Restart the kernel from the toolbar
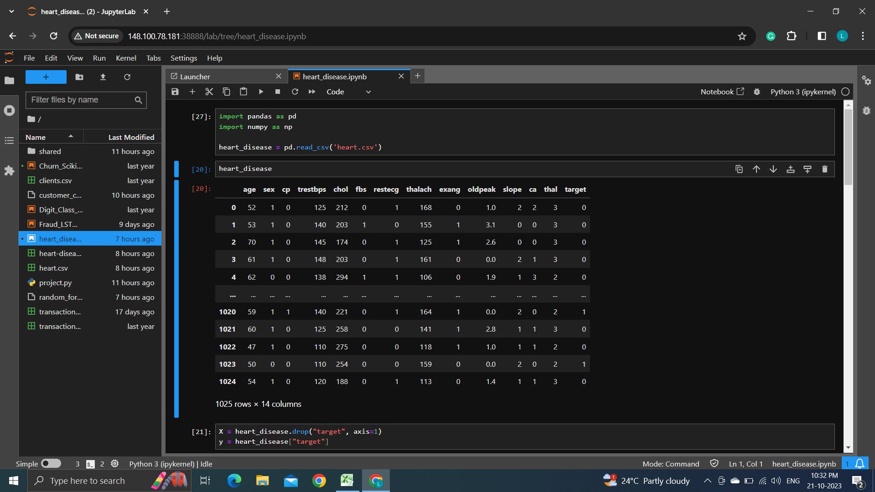Image resolution: width=875 pixels, height=492 pixels. tap(295, 92)
